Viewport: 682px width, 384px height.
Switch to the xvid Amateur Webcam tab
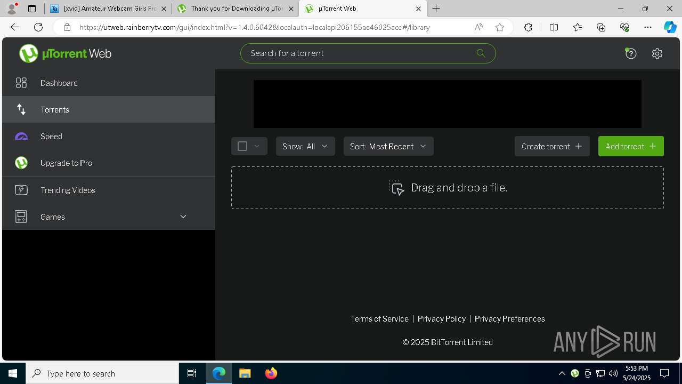pos(108,9)
